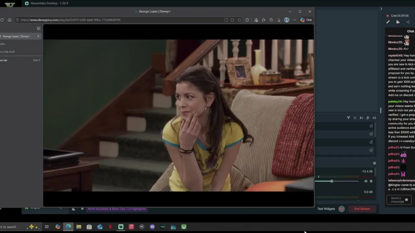
Task: Open Netflix app from the taskbar
Action: point(110,227)
